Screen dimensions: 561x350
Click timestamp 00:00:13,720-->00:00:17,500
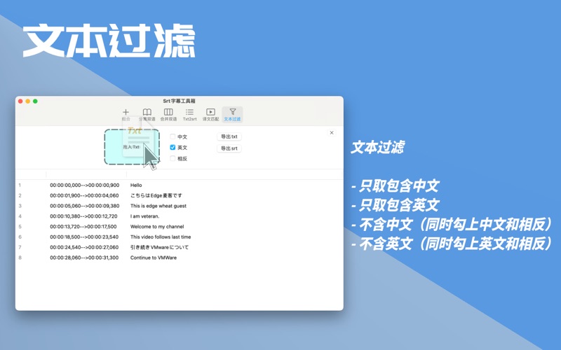83,226
